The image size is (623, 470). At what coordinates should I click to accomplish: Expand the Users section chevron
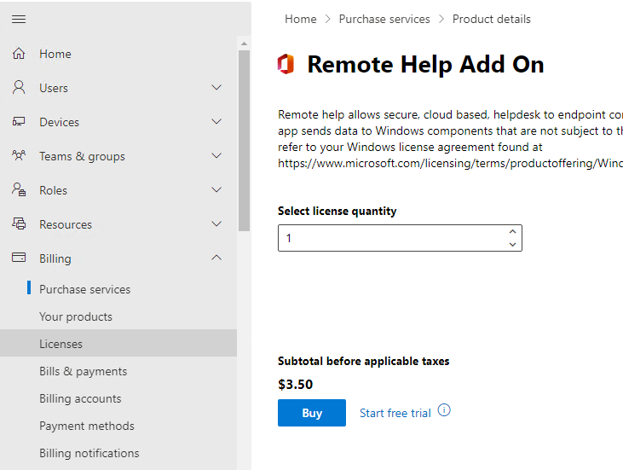click(x=216, y=87)
